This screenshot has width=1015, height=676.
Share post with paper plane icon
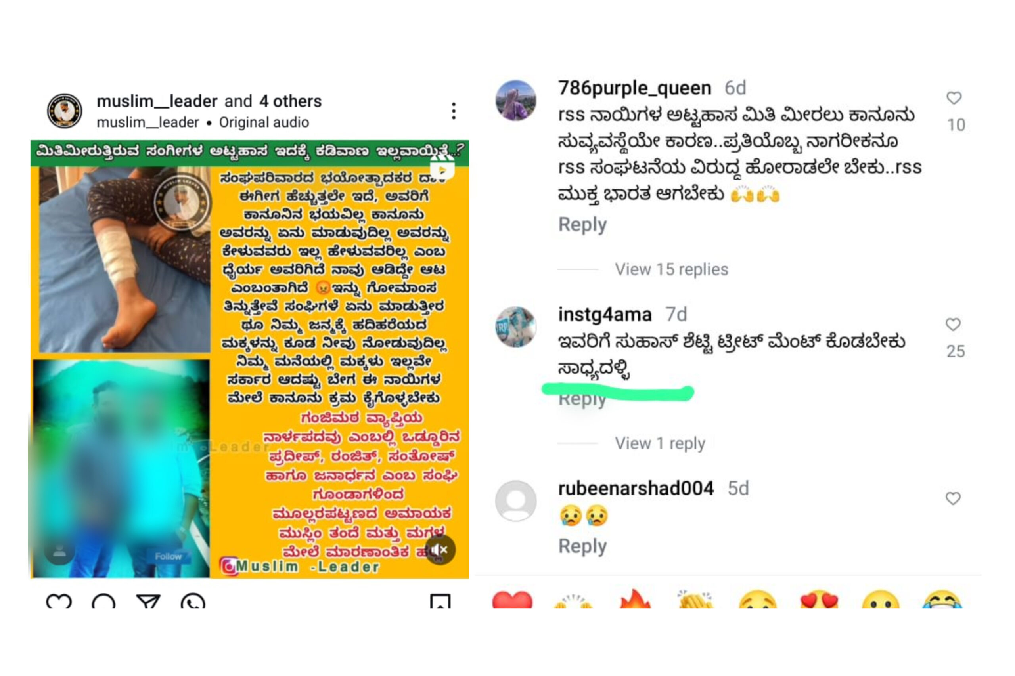pos(148,601)
